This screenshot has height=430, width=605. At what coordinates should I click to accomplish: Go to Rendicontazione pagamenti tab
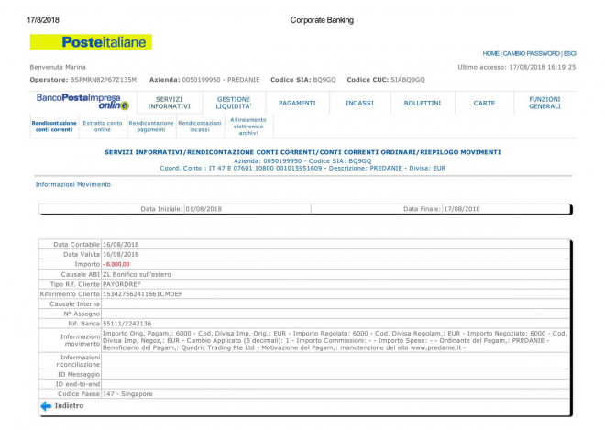pos(151,127)
